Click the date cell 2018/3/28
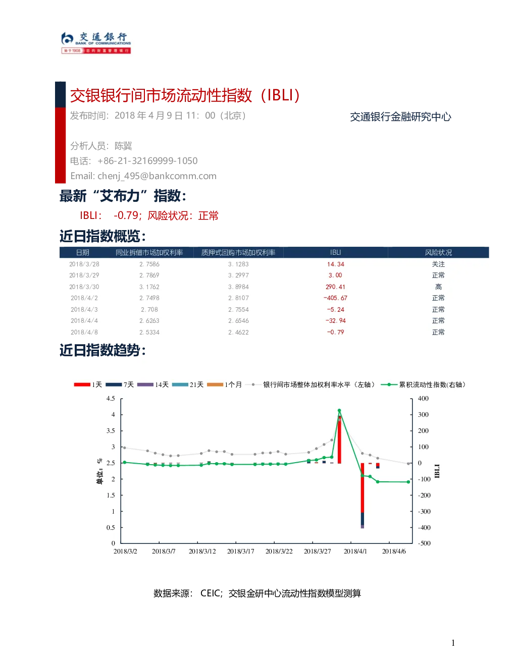515x666 pixels. point(84,264)
